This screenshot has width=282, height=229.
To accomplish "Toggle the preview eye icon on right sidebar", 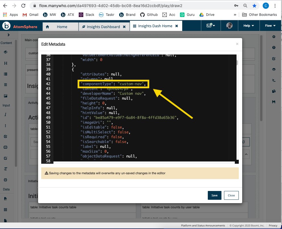I will click(274, 69).
